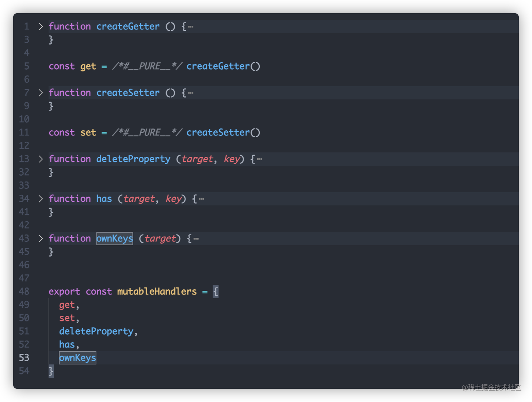Click the mutableHandlers variable name
This screenshot has height=402, width=532.
tap(157, 292)
